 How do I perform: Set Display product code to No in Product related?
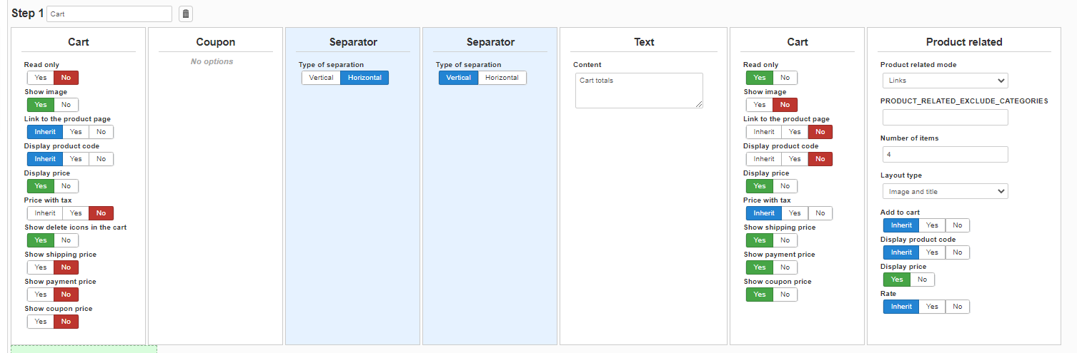[957, 252]
